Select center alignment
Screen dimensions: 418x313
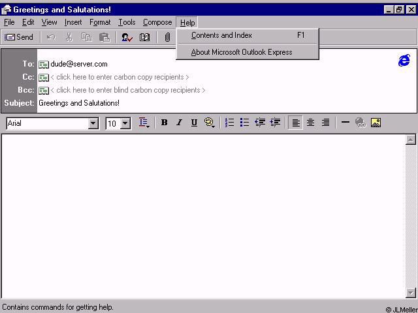[310, 123]
